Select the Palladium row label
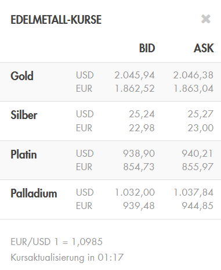The image size is (221, 270). (34, 193)
